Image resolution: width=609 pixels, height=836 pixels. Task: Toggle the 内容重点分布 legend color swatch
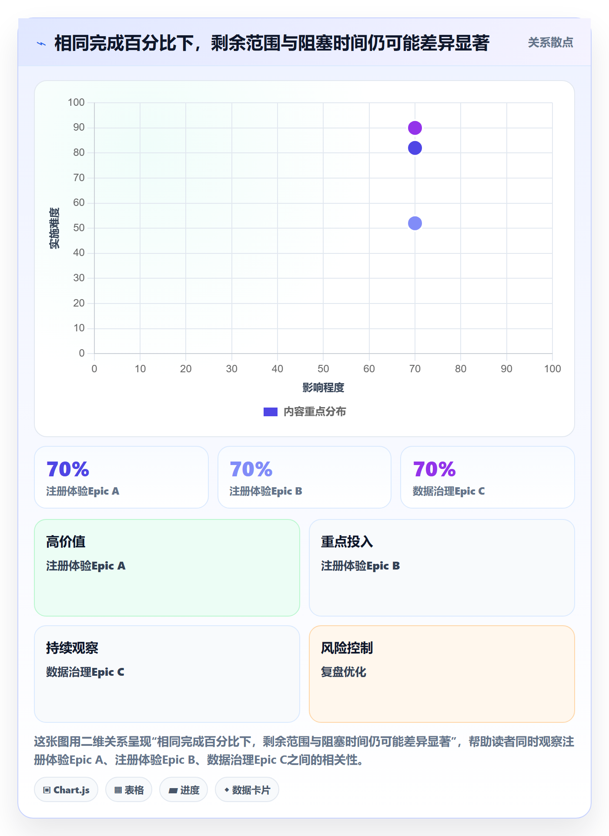(271, 412)
